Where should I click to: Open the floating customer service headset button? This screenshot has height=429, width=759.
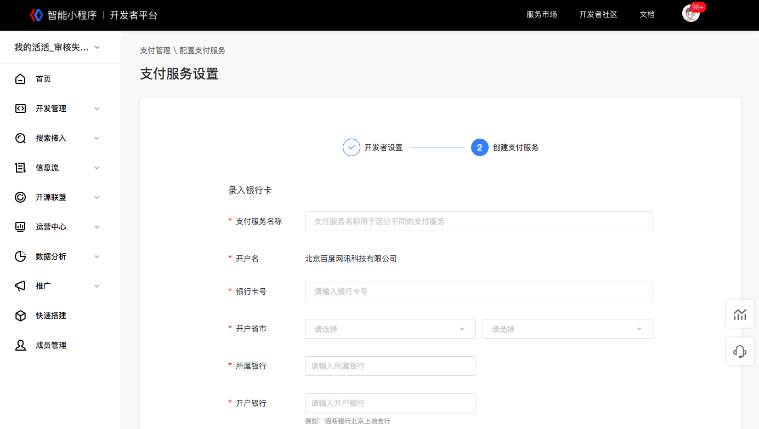pos(740,351)
